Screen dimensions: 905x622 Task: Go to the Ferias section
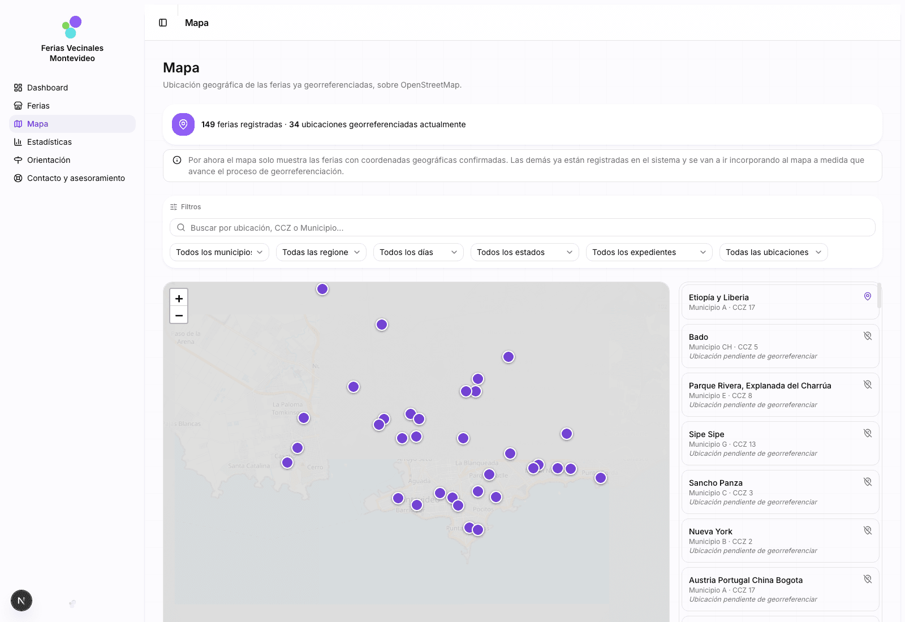point(72,106)
